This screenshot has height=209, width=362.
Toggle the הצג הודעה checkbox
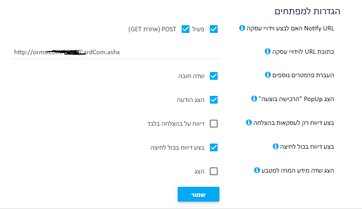214,100
